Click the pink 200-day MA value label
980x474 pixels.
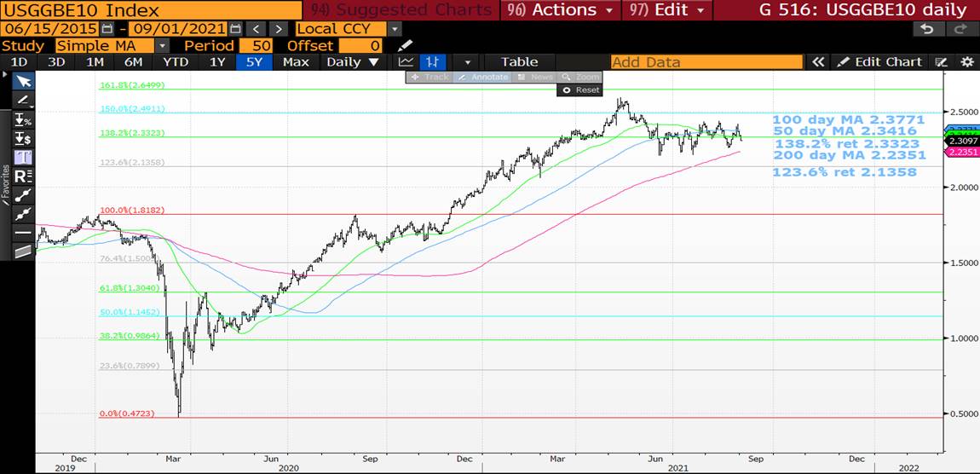click(962, 151)
